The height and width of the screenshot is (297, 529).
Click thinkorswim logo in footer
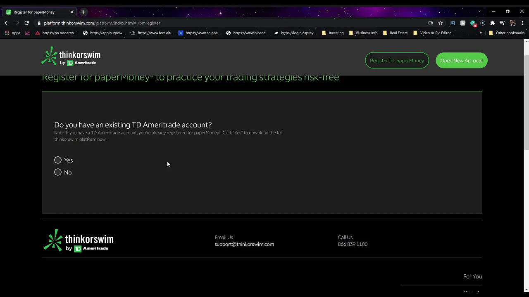(79, 240)
